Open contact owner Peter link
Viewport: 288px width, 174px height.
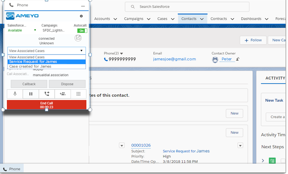[x=226, y=59]
